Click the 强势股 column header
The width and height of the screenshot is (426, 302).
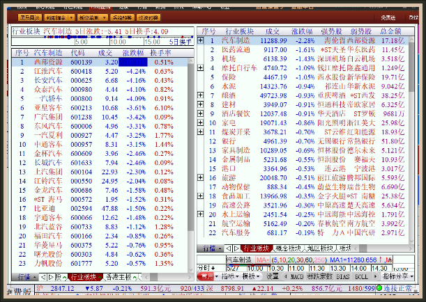[x=331, y=31]
